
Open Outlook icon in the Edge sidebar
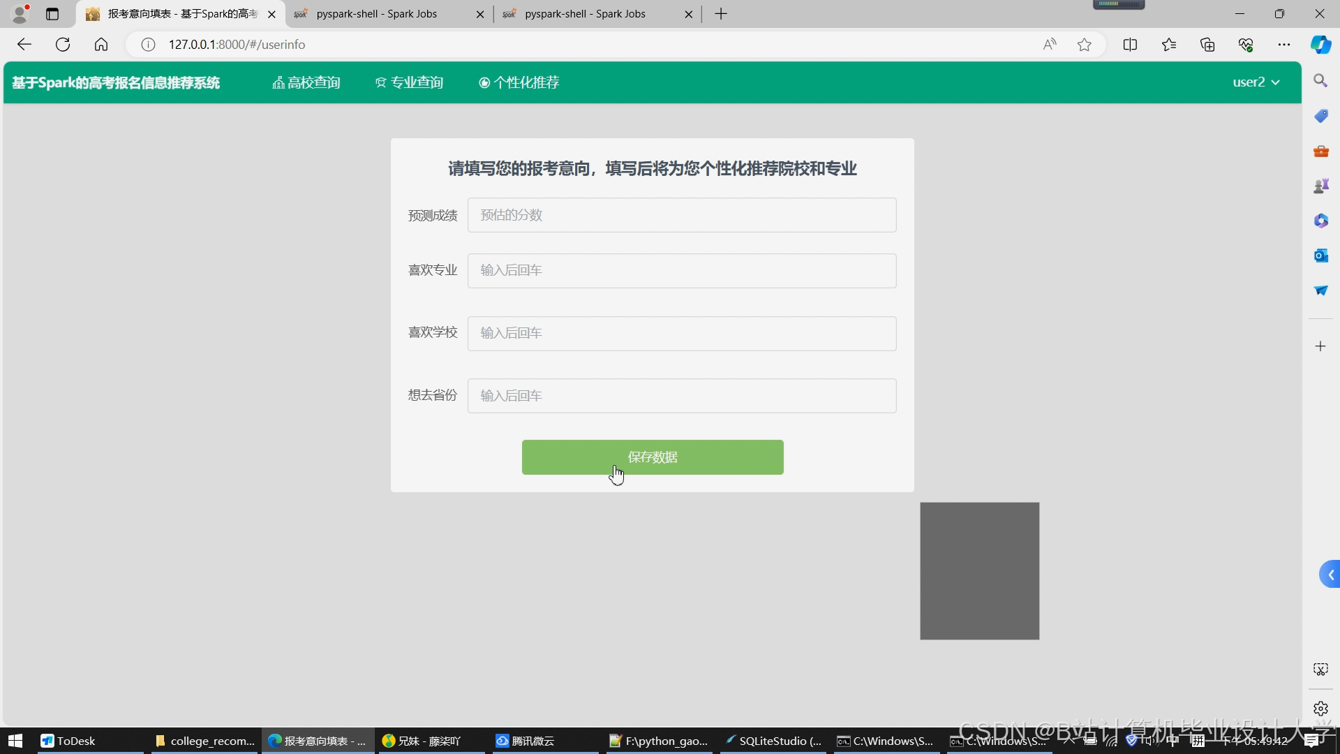pos(1320,256)
